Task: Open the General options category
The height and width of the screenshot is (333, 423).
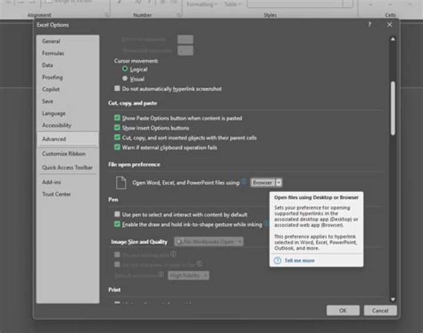Action: point(68,41)
